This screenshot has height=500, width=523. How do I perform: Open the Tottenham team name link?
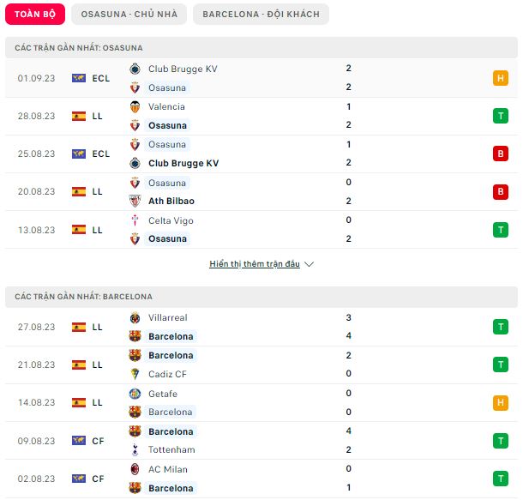pos(171,449)
